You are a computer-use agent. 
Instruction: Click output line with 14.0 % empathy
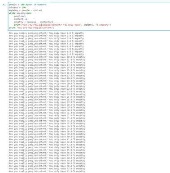(x=47, y=68)
